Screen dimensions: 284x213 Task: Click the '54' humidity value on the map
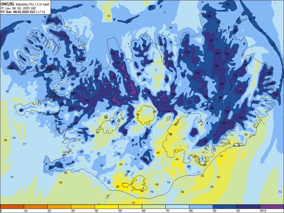pos(97,132)
